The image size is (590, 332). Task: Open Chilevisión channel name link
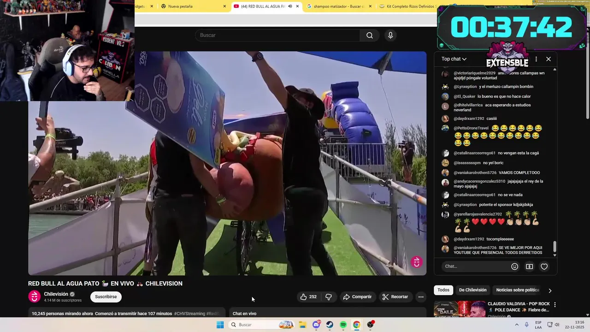coord(56,294)
